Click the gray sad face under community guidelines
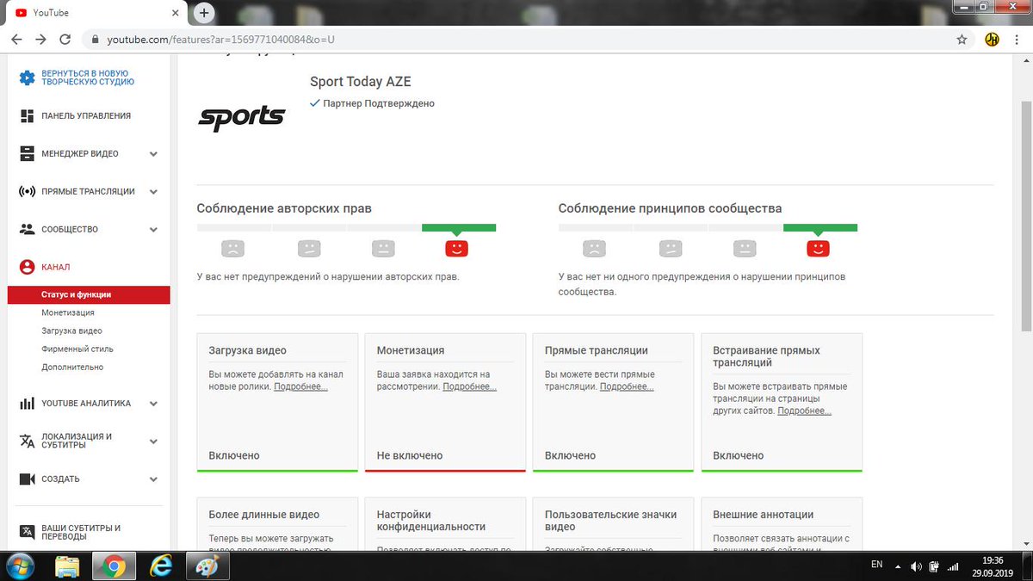Screen dimensions: 1033x581 point(594,248)
